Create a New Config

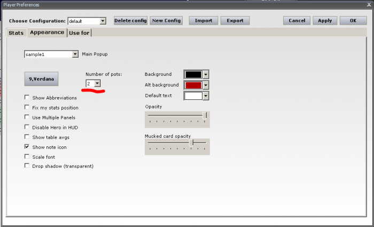166,20
